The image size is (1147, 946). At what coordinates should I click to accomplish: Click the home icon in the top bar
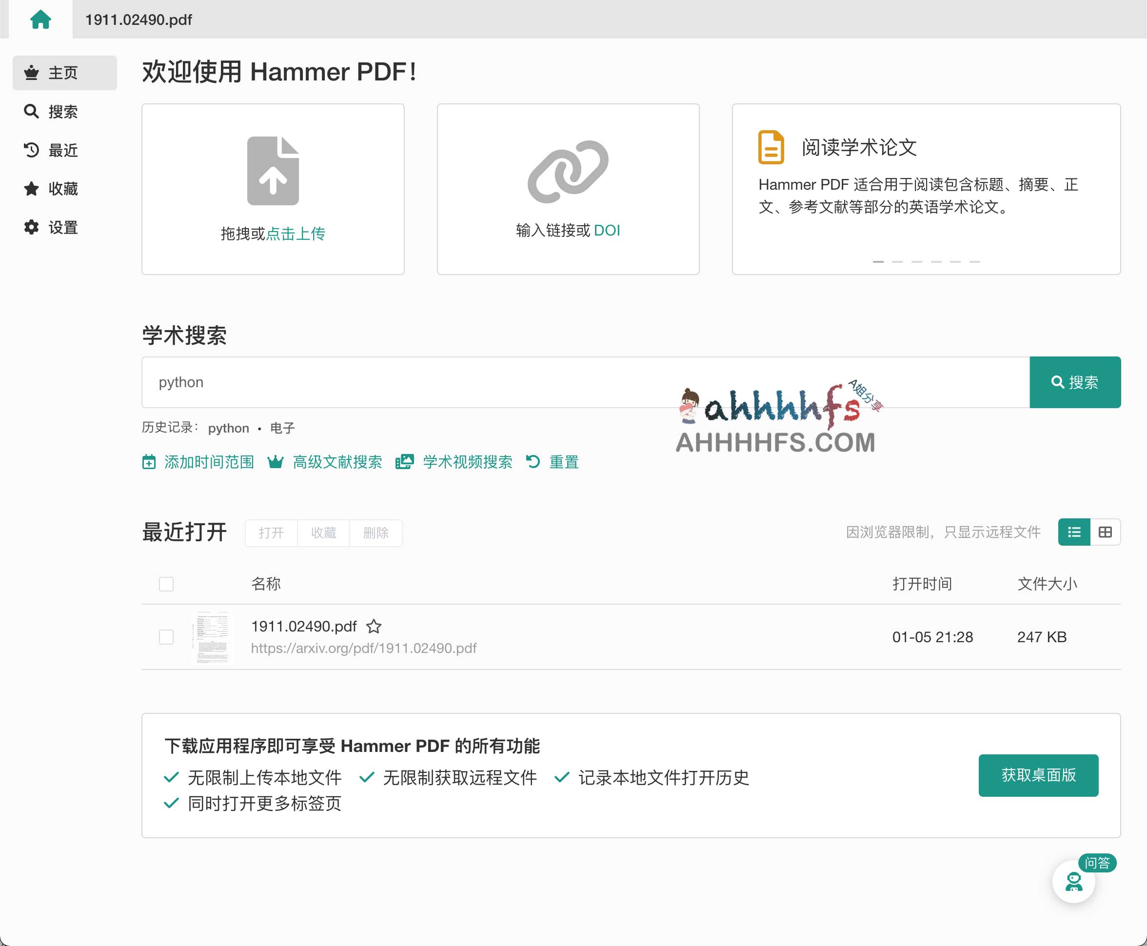click(41, 19)
